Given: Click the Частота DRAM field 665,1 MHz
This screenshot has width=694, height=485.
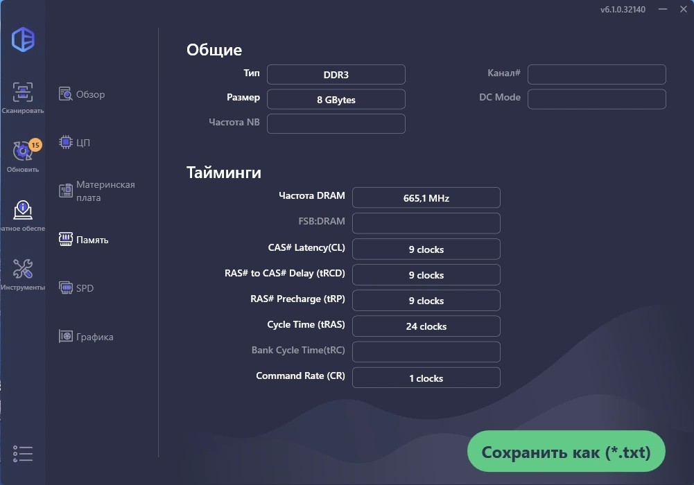Looking at the screenshot, I should [x=426, y=197].
